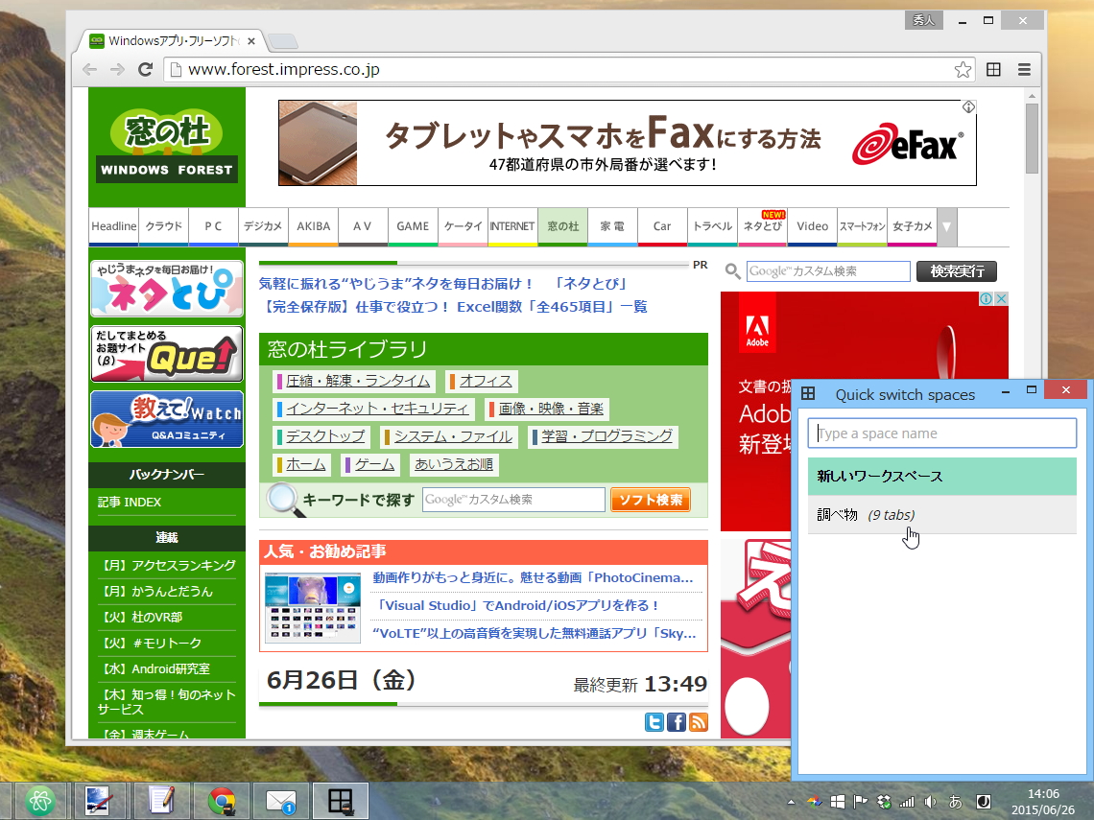The width and height of the screenshot is (1094, 820).
Task: Focus the Type a space name field
Action: click(942, 433)
